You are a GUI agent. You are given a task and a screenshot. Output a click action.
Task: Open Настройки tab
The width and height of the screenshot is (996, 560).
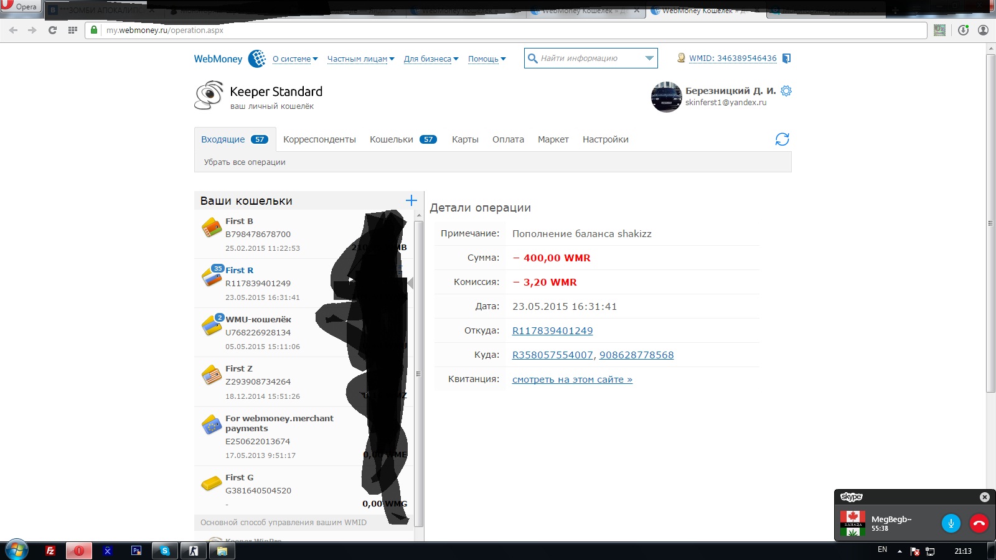605,139
